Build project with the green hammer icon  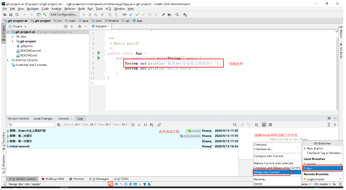coord(45,14)
